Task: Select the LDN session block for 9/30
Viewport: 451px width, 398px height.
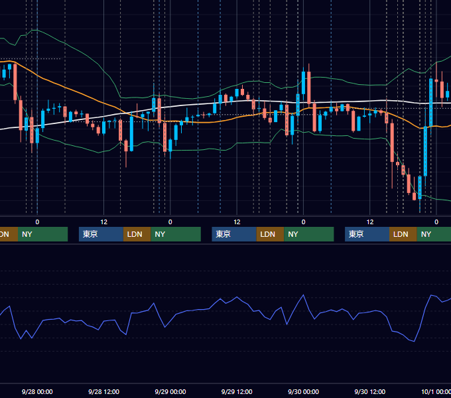Action: coord(403,234)
